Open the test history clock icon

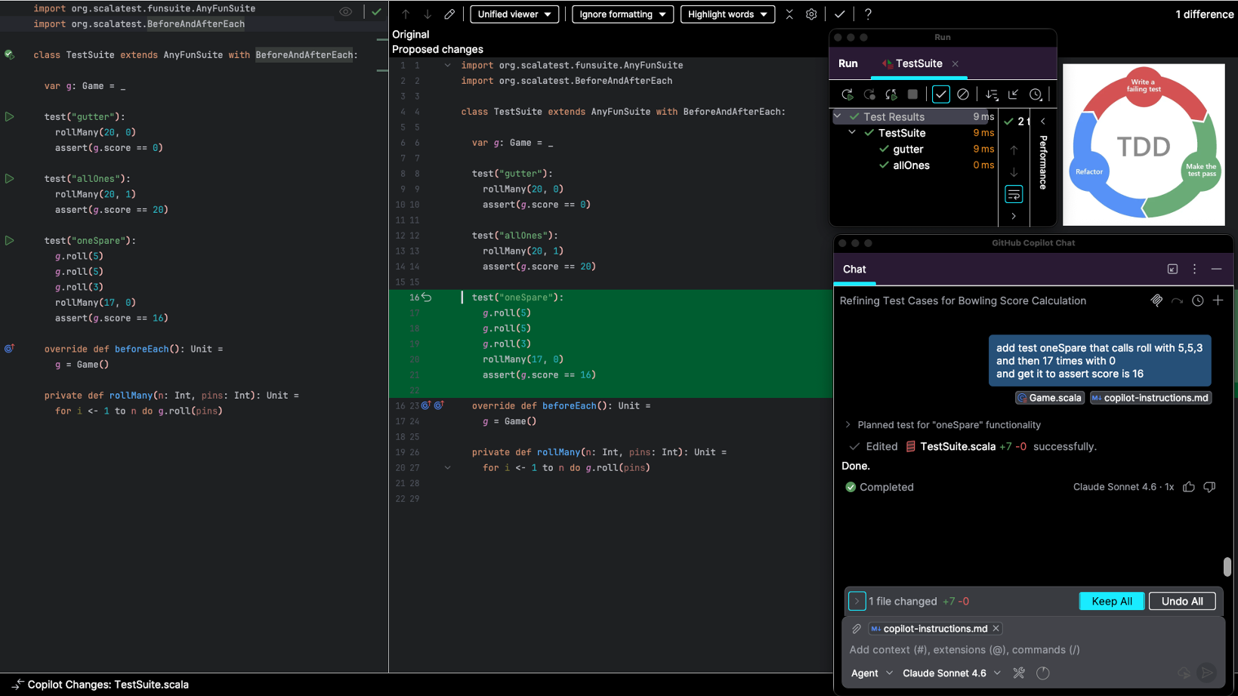click(1036, 94)
